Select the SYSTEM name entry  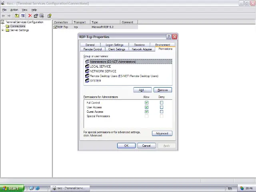95,81
